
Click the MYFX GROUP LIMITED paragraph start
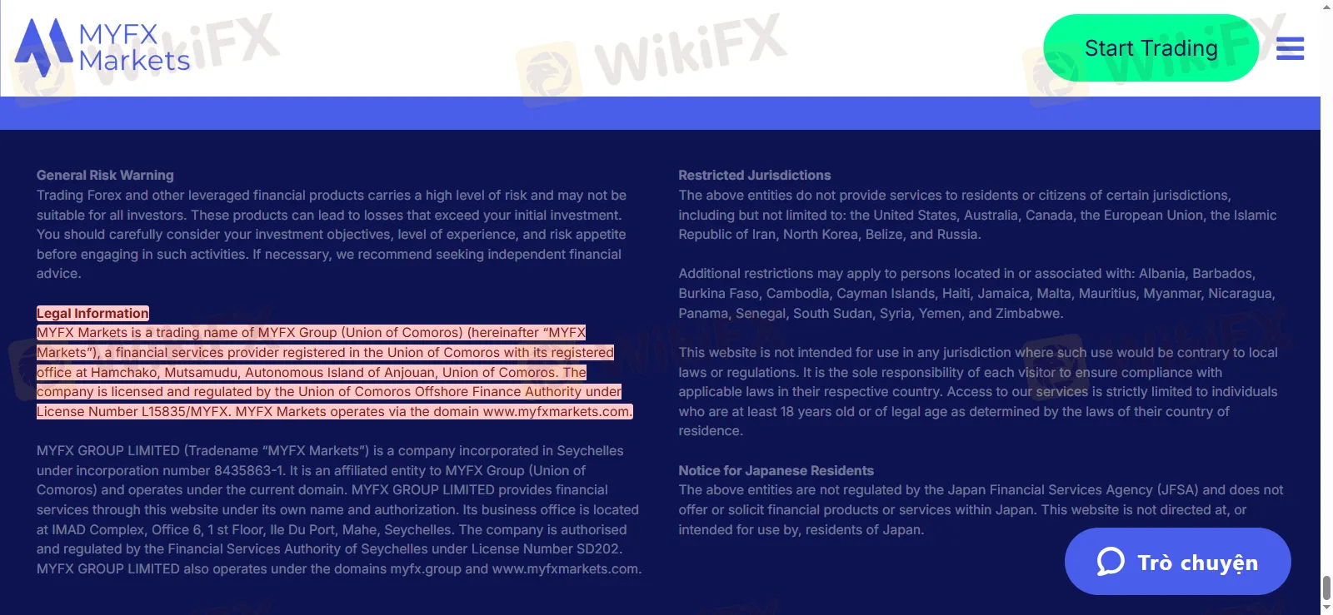pos(107,450)
